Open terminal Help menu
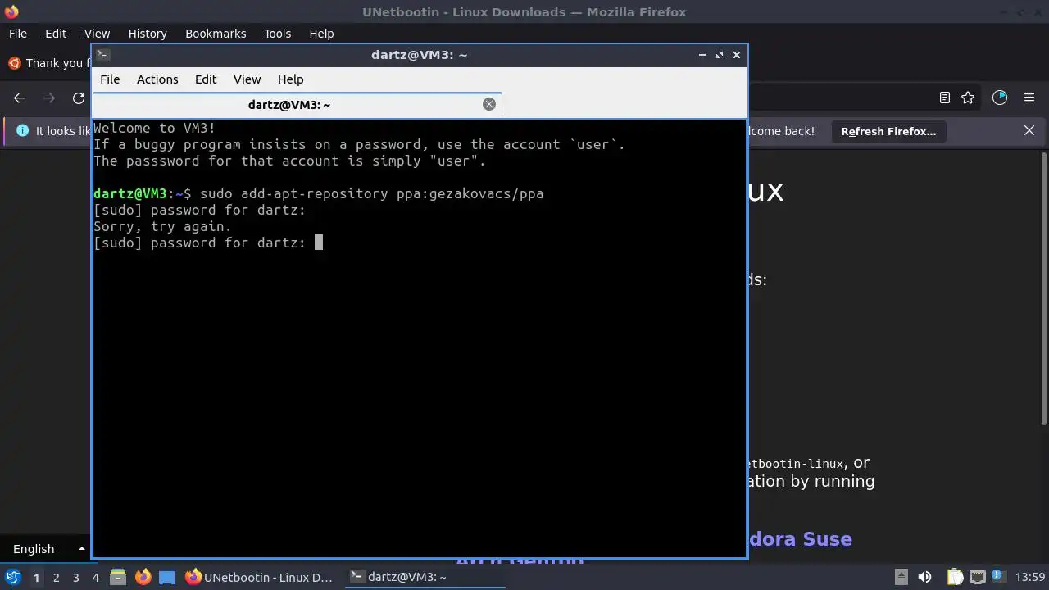 click(290, 79)
